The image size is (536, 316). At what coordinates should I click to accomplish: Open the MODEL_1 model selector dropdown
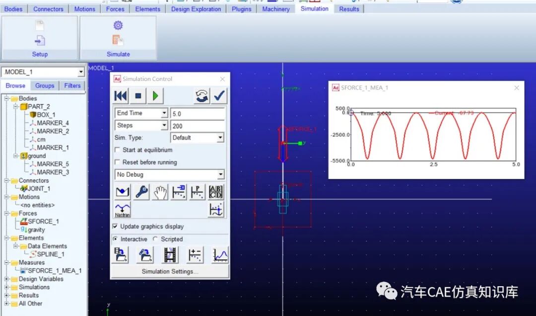click(81, 72)
